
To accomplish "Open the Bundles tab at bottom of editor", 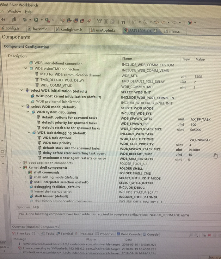I will coord(33,227).
